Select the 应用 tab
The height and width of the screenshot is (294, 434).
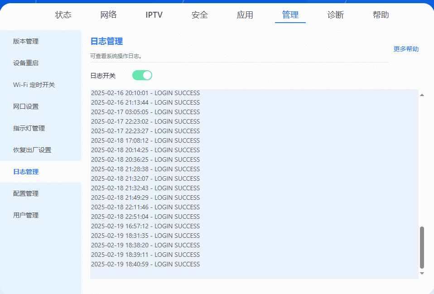(245, 15)
